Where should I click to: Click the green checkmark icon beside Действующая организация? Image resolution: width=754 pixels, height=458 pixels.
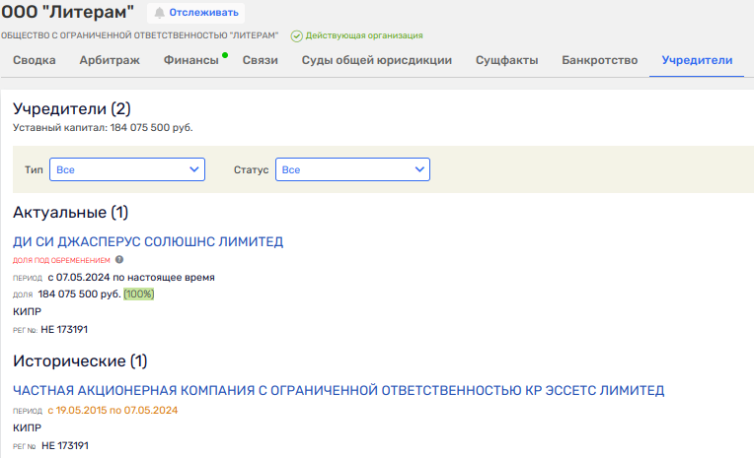click(296, 35)
